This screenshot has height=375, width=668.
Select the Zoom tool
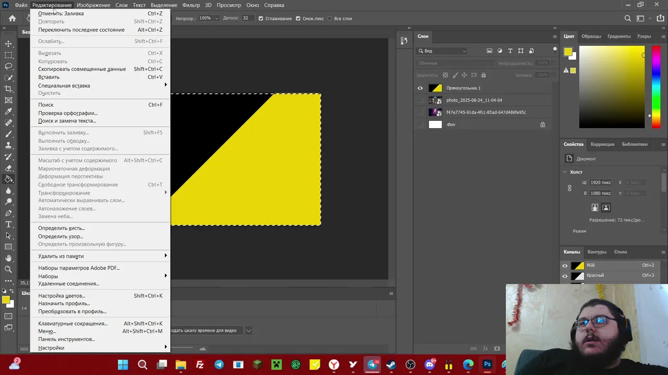point(8,269)
